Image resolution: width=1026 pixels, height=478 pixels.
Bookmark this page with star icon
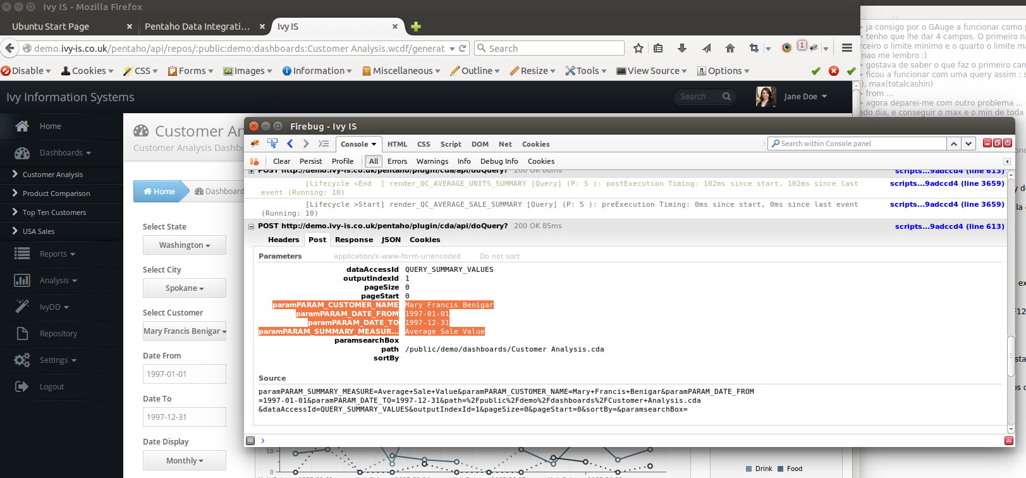638,48
